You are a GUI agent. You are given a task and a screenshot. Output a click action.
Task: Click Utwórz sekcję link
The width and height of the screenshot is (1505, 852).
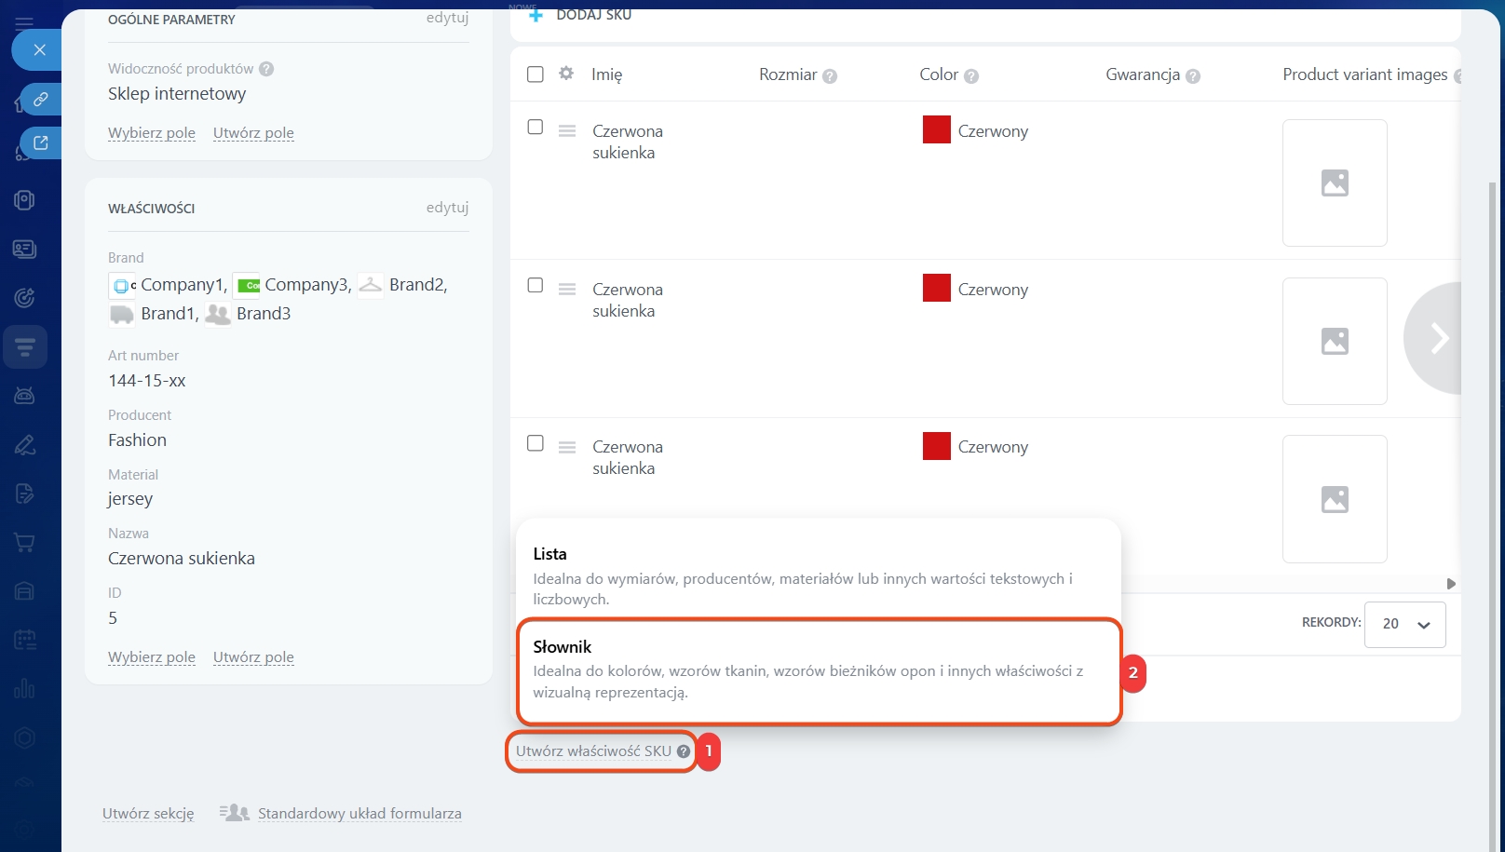(148, 814)
